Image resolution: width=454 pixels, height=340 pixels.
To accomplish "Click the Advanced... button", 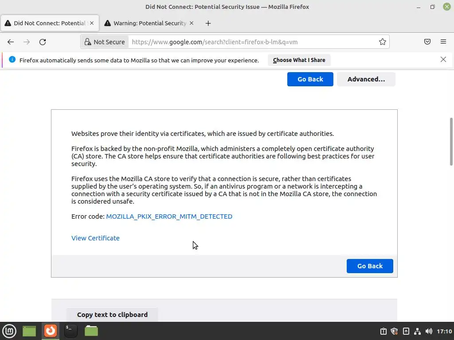I will [x=366, y=79].
